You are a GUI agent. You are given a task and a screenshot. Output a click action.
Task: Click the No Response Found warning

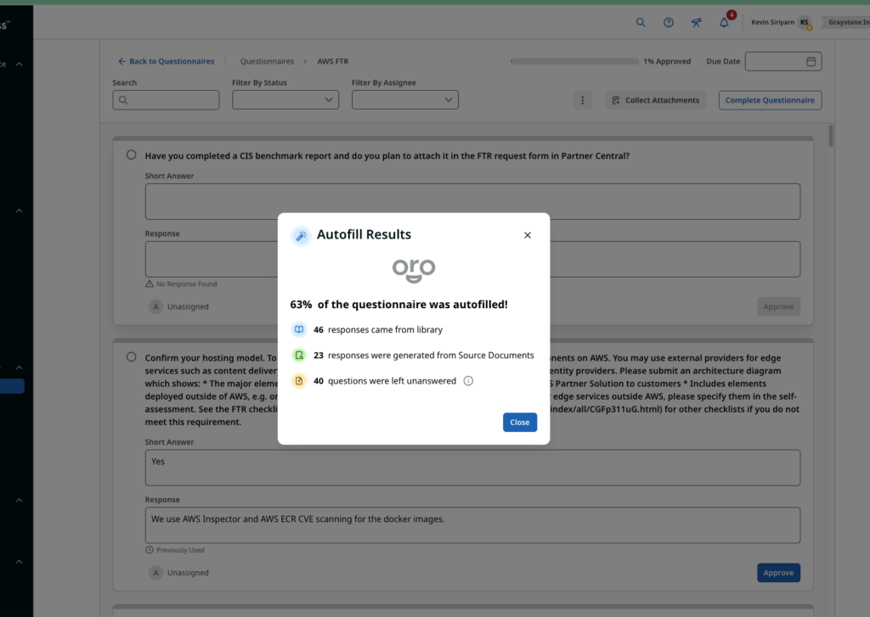pos(182,283)
